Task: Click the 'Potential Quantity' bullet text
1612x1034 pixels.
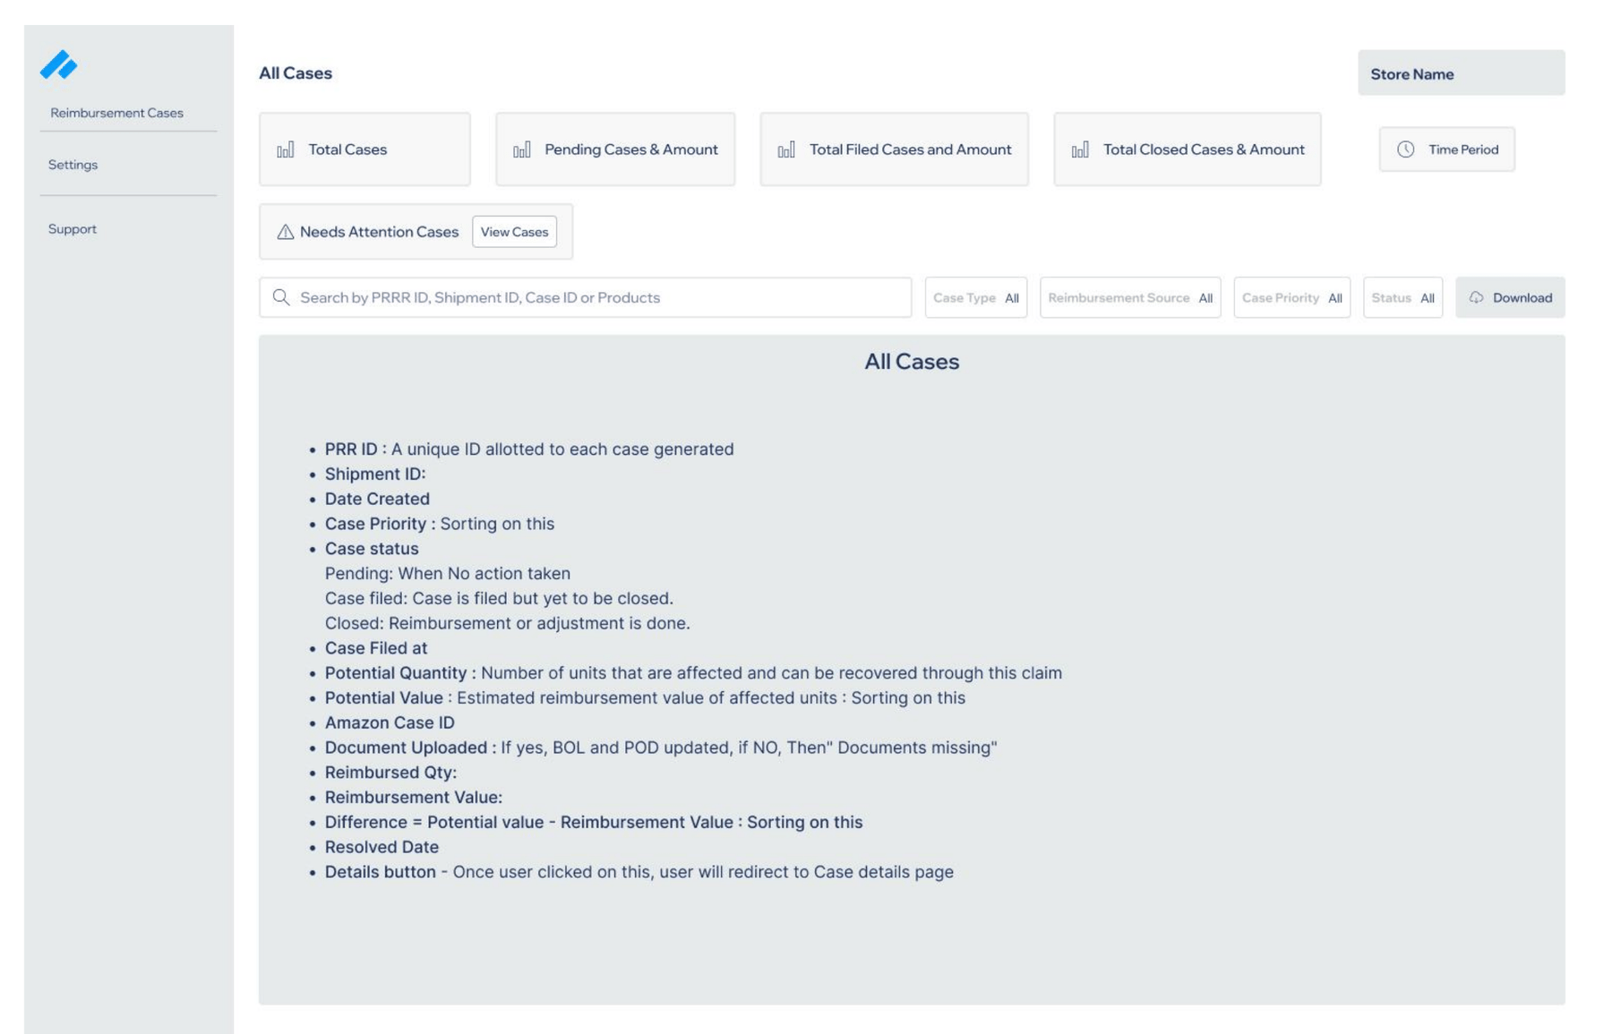Action: click(x=693, y=673)
